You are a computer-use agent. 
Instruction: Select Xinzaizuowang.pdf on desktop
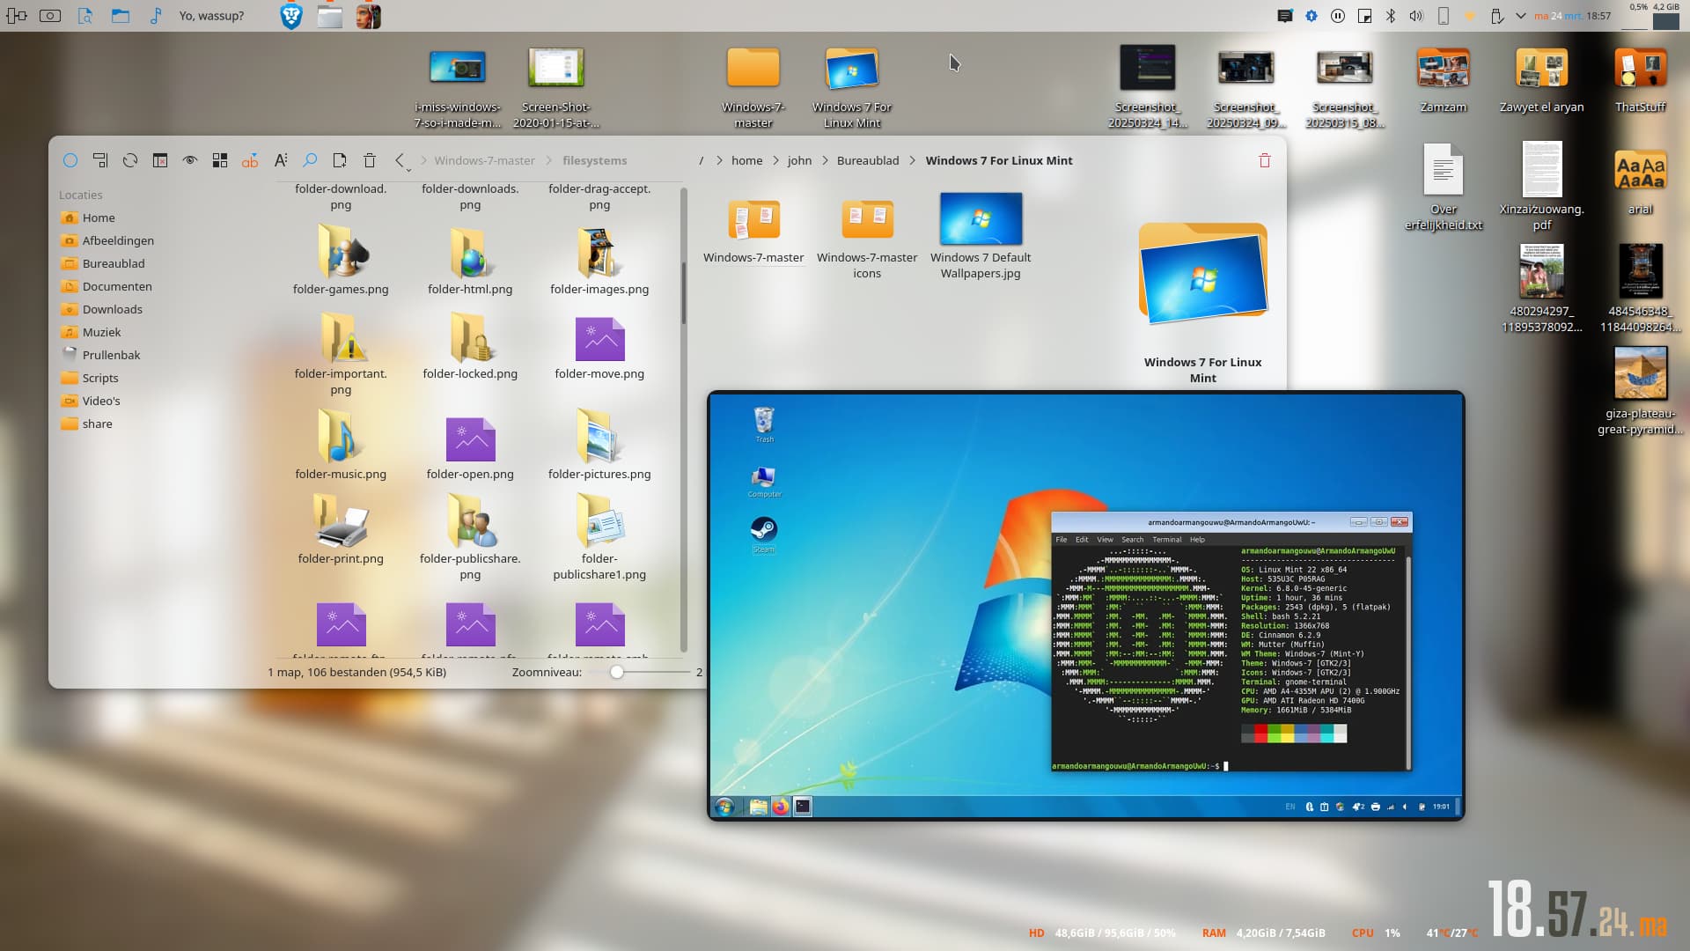[x=1541, y=187]
